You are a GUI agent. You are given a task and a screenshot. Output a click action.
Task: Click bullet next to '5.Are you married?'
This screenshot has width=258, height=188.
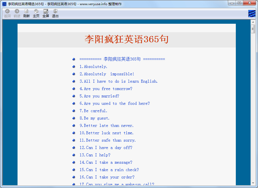pyautogui.click(x=74, y=96)
